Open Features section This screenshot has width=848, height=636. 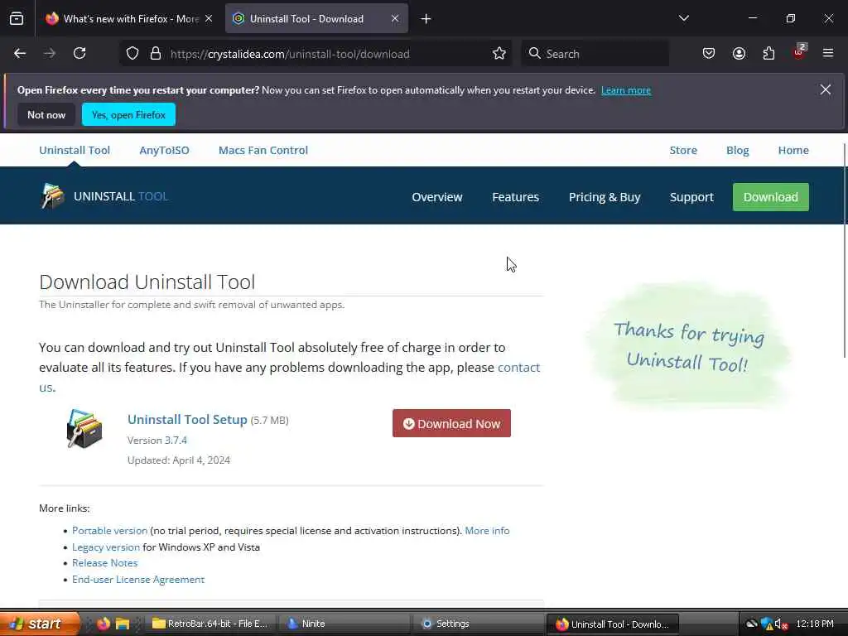click(515, 197)
